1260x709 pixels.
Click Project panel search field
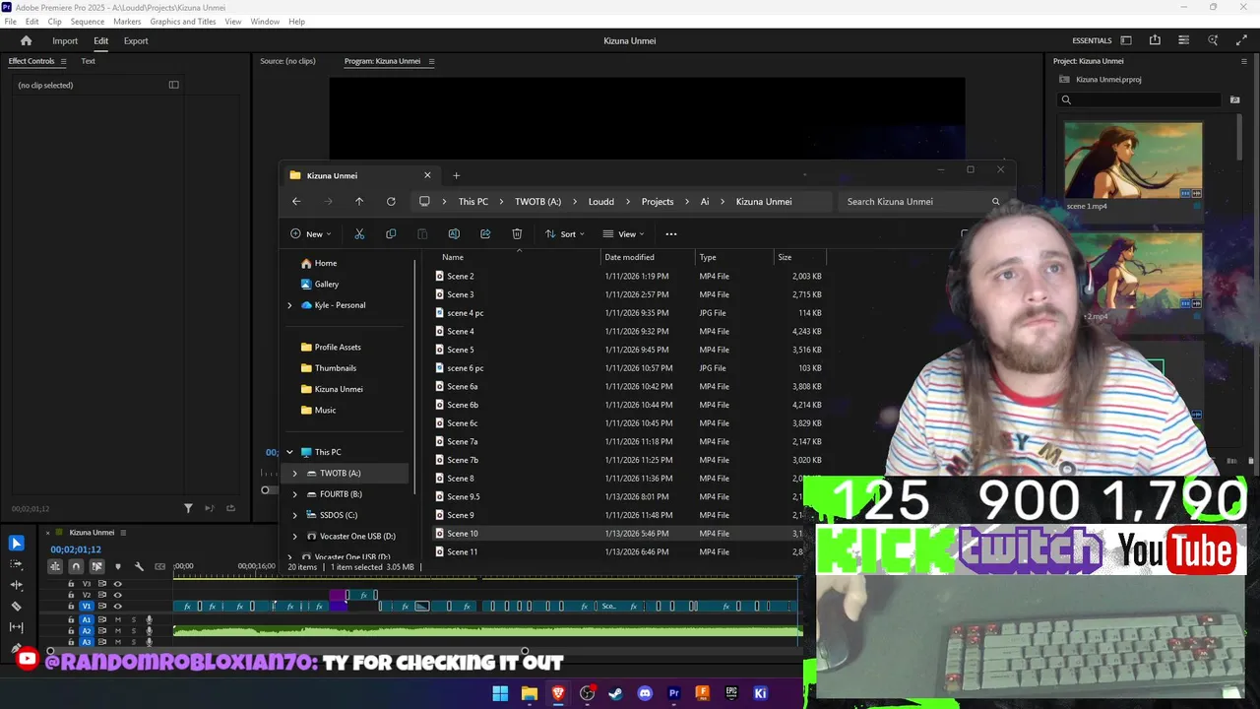click(1140, 99)
